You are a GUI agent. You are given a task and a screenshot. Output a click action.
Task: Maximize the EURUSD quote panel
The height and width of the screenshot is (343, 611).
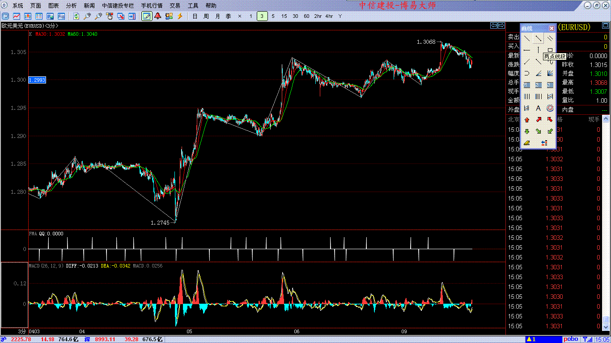click(x=605, y=25)
